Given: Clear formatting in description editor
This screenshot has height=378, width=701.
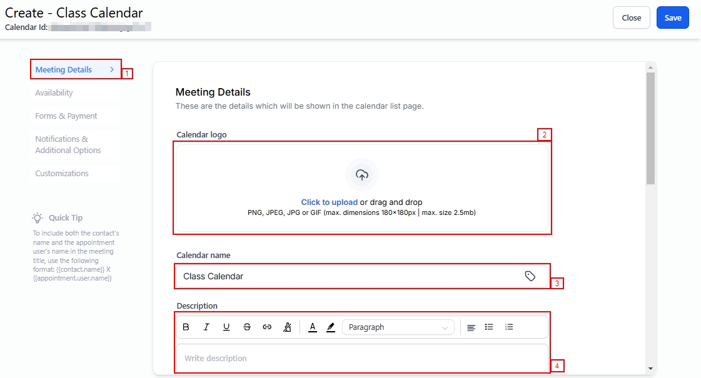Looking at the screenshot, I should coord(287,327).
